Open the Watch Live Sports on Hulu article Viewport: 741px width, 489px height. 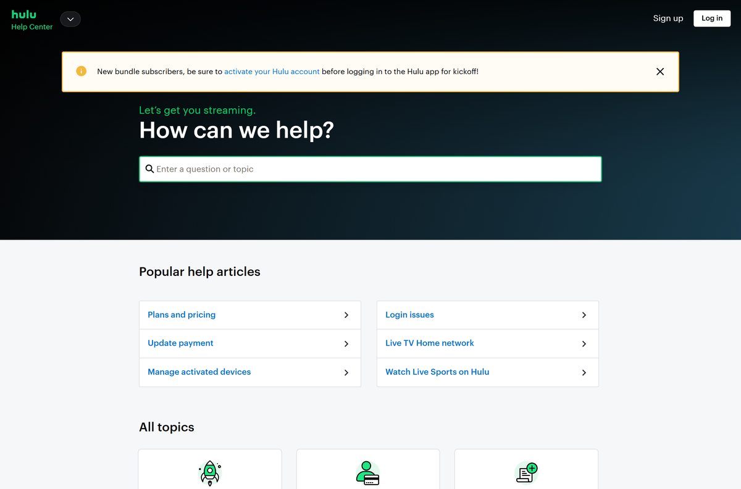[488, 372]
